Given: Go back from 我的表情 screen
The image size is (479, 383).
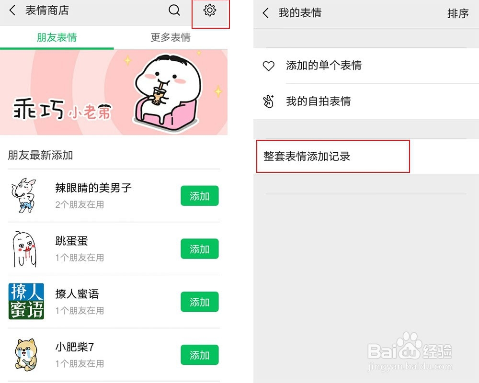Looking at the screenshot, I should coord(266,13).
